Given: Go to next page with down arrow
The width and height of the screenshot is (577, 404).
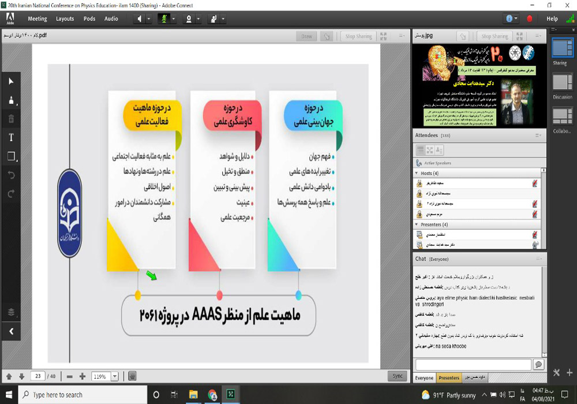Looking at the screenshot, I should 21,376.
